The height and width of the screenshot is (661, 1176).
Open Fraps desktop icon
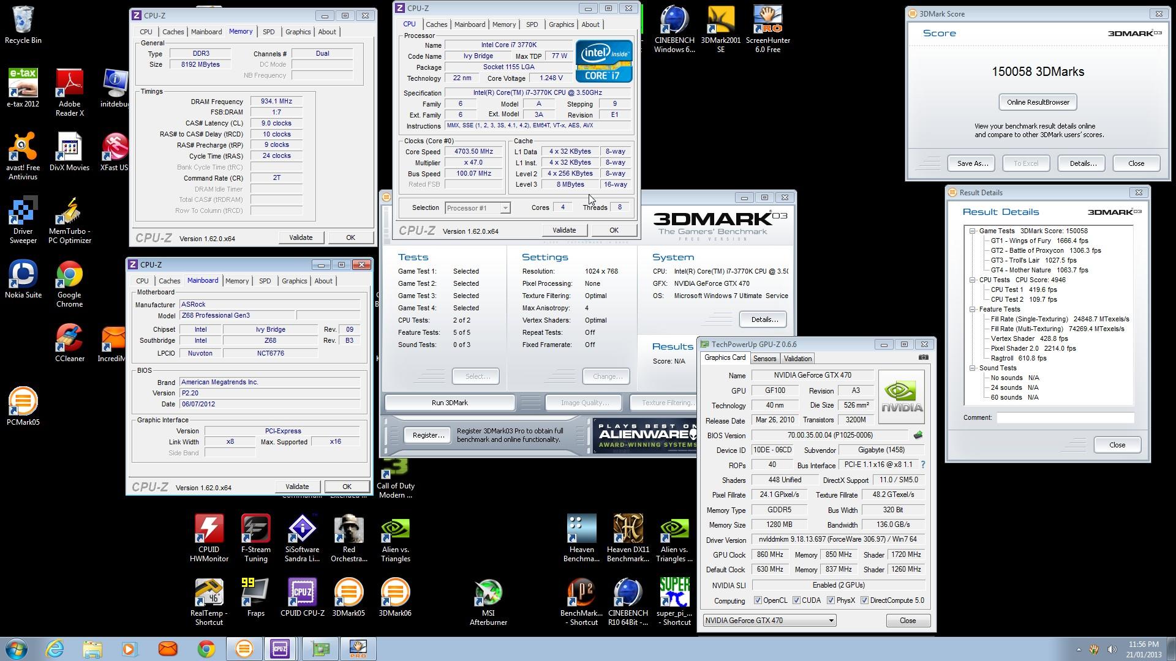click(x=255, y=597)
